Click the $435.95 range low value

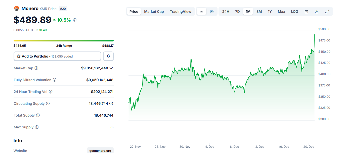coord(20,46)
